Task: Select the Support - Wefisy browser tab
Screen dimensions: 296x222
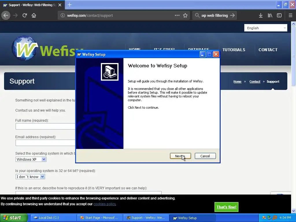Action: tap(32, 5)
